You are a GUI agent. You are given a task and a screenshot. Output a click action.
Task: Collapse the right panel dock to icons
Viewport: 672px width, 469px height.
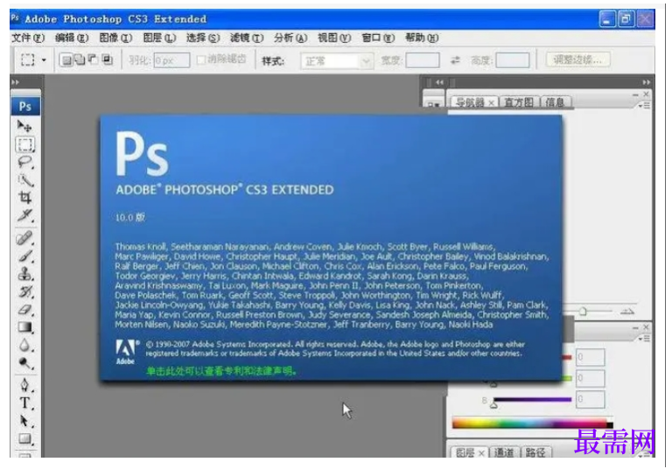[647, 82]
